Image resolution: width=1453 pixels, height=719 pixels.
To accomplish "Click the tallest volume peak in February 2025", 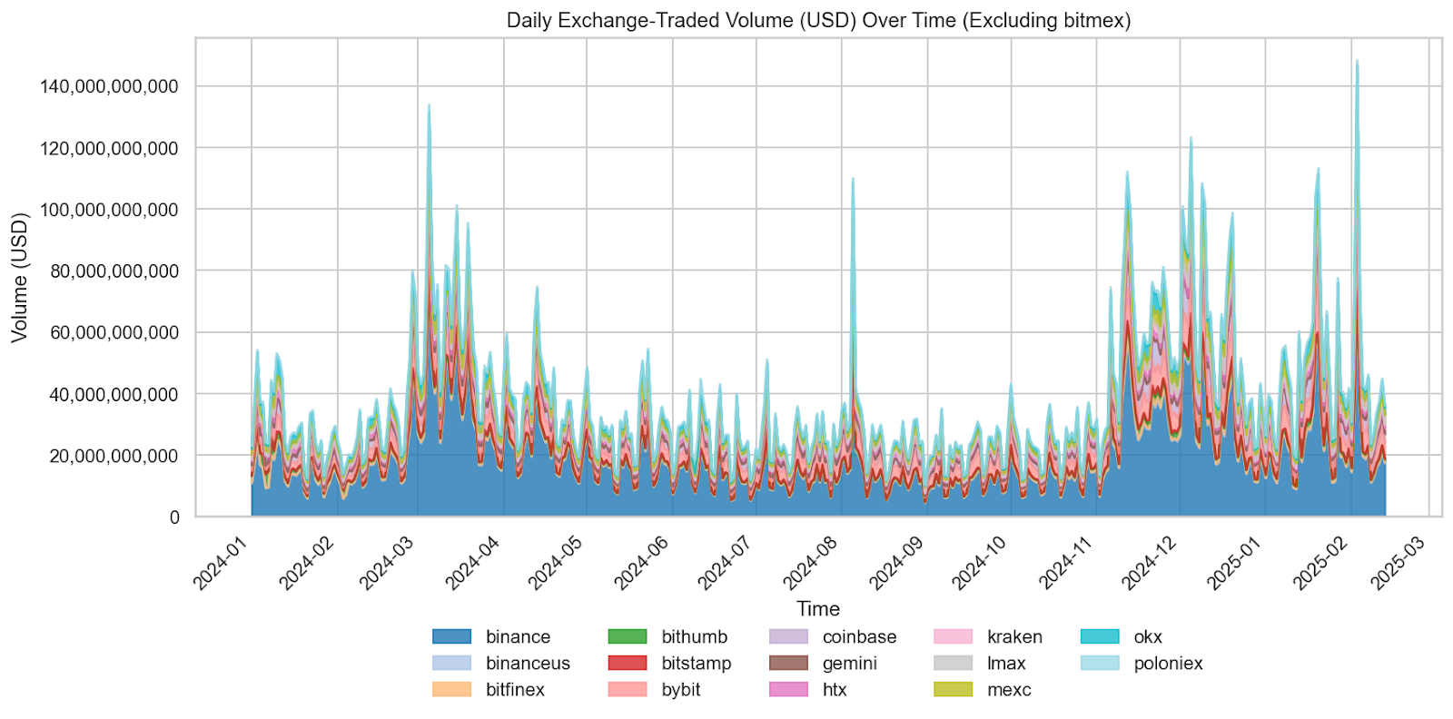I will pos(1357,62).
